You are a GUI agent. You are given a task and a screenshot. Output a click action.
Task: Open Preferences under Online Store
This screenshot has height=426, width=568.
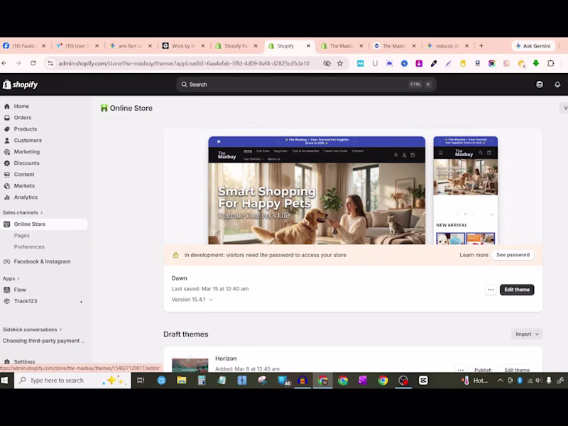point(29,246)
